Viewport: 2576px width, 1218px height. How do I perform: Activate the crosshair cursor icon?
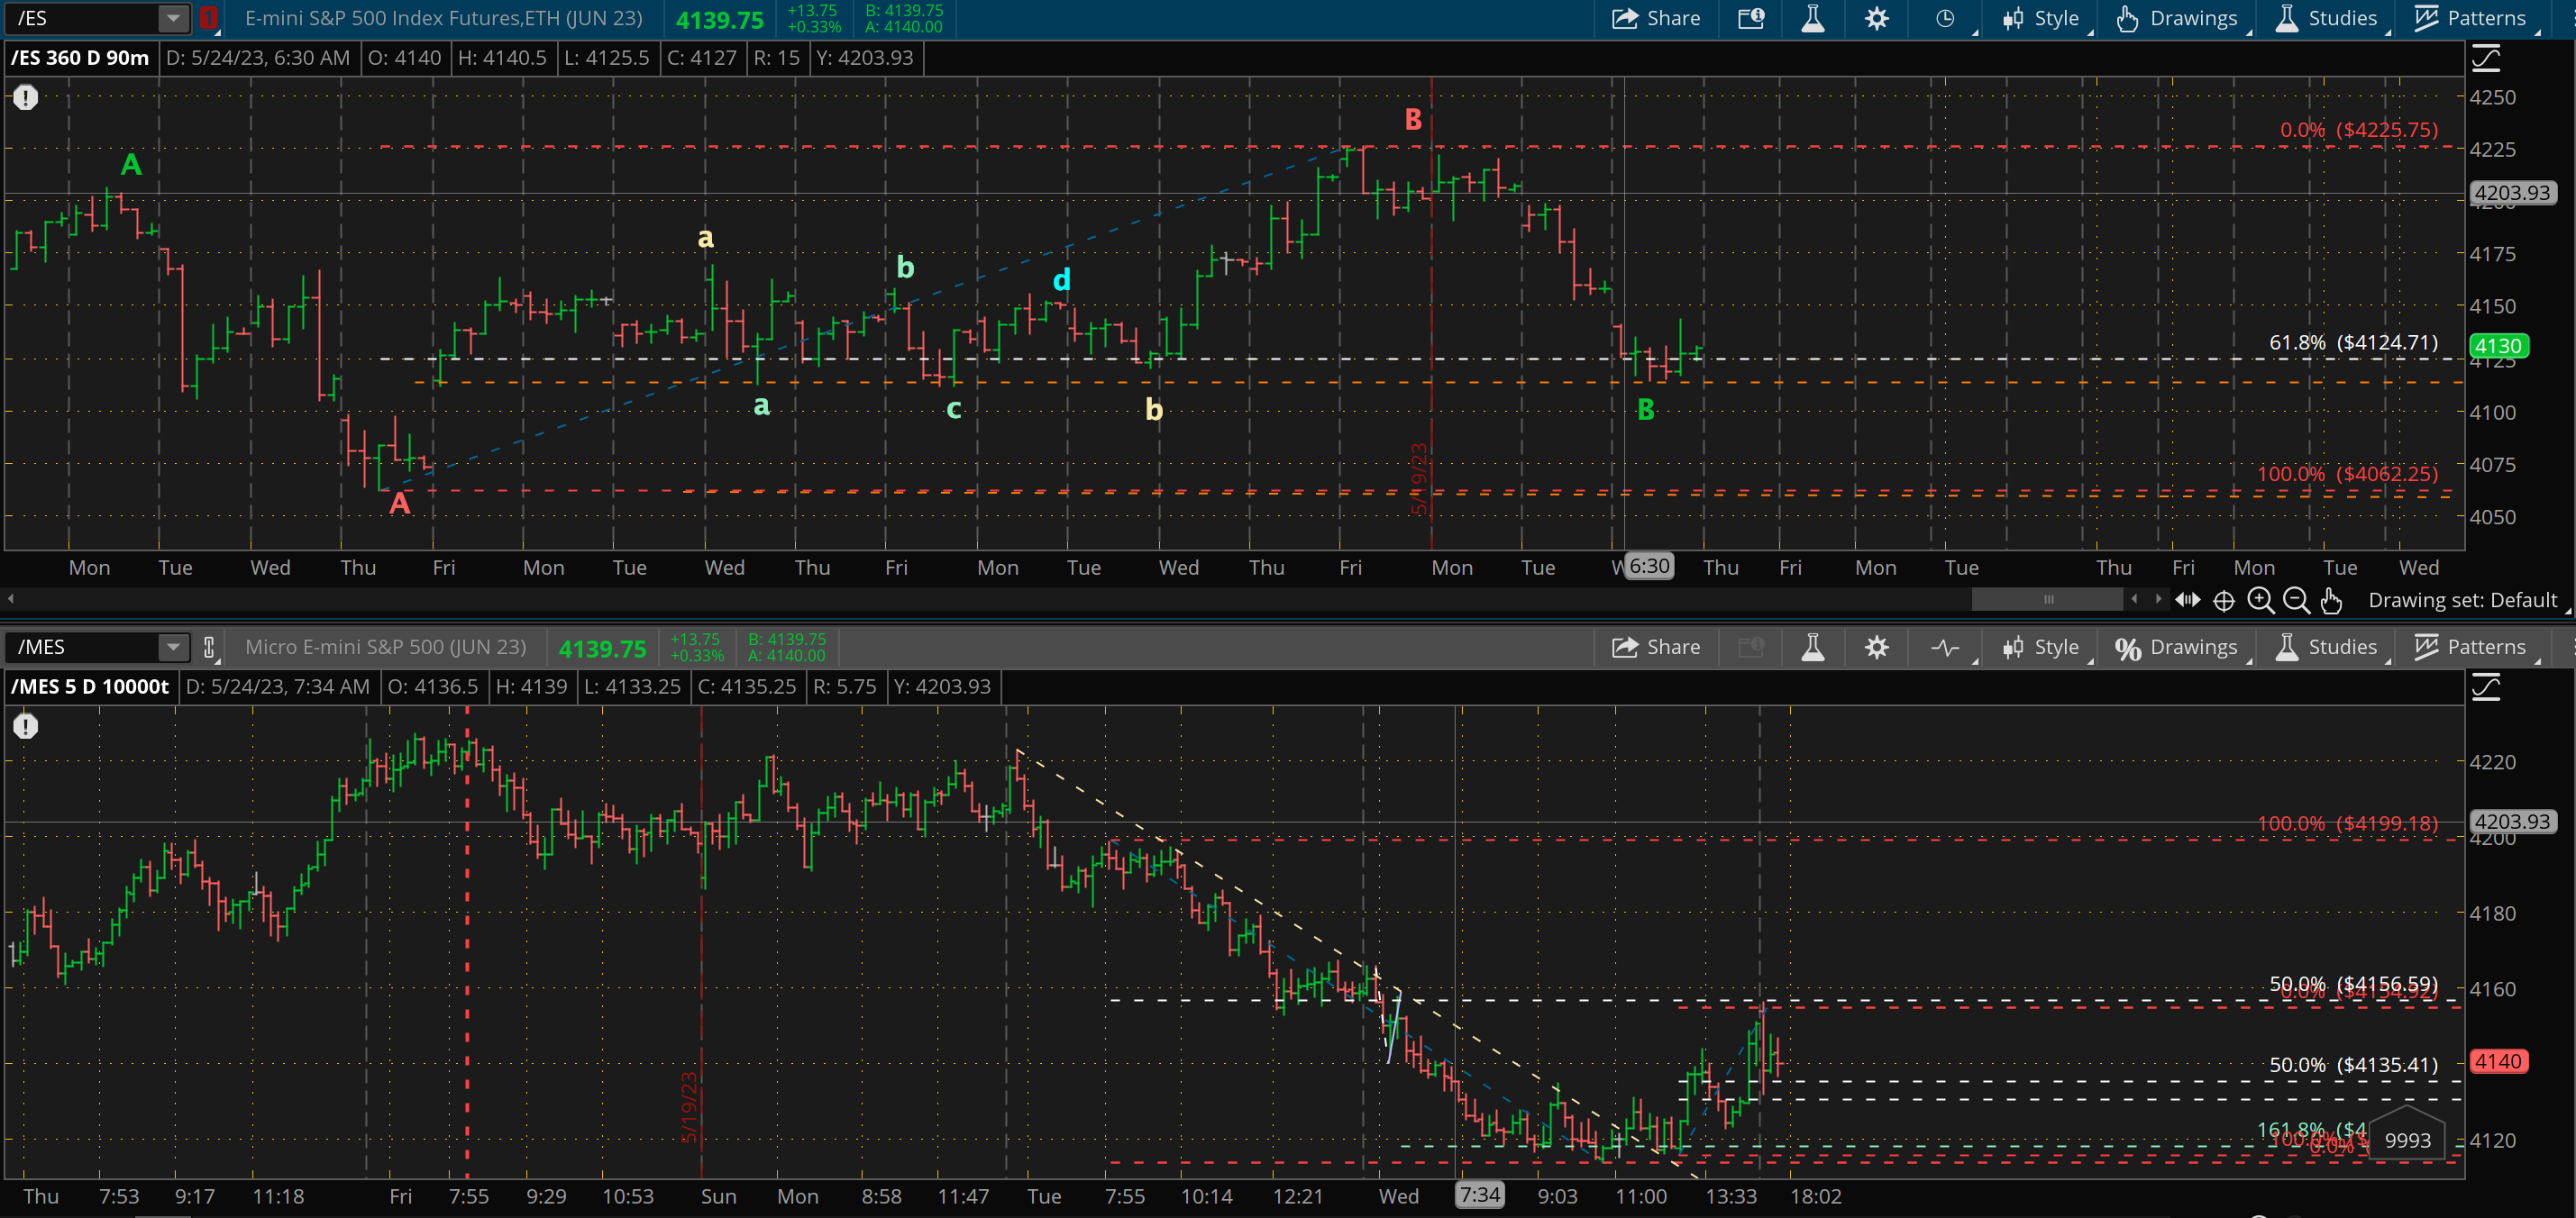pos(2223,601)
